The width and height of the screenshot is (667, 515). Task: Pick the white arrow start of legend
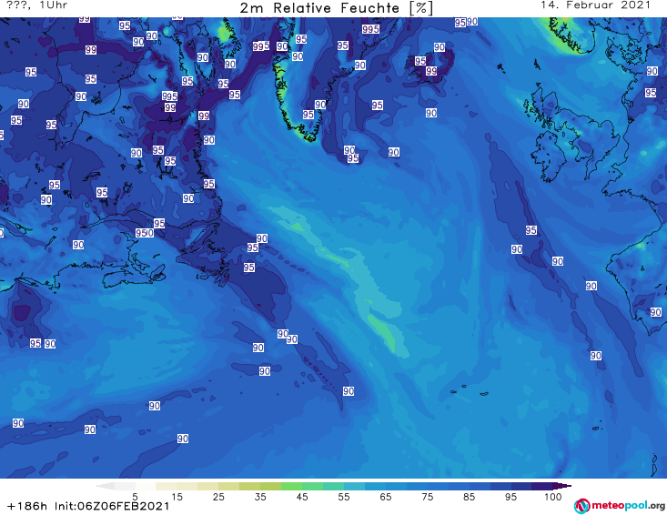coord(105,486)
